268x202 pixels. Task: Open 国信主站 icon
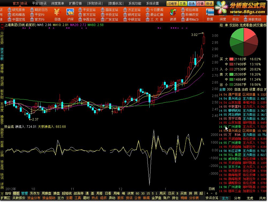(x=110, y=10)
